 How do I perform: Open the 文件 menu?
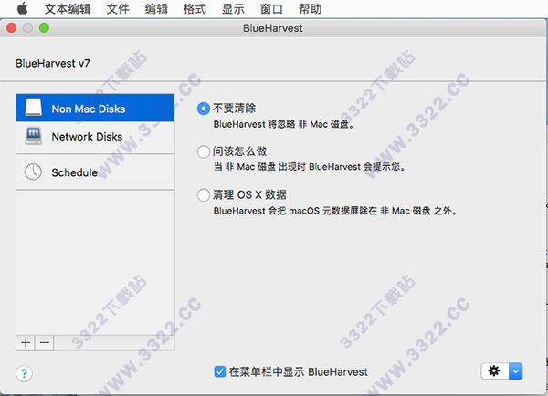point(118,9)
